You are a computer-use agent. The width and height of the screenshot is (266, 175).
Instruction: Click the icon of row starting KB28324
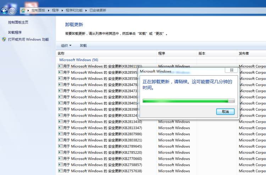60,115
